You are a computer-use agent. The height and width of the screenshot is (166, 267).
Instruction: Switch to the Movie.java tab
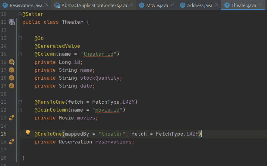(x=157, y=5)
